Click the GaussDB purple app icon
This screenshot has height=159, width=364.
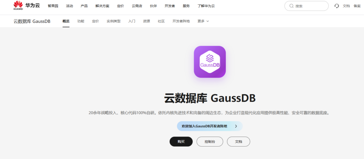tap(210, 62)
